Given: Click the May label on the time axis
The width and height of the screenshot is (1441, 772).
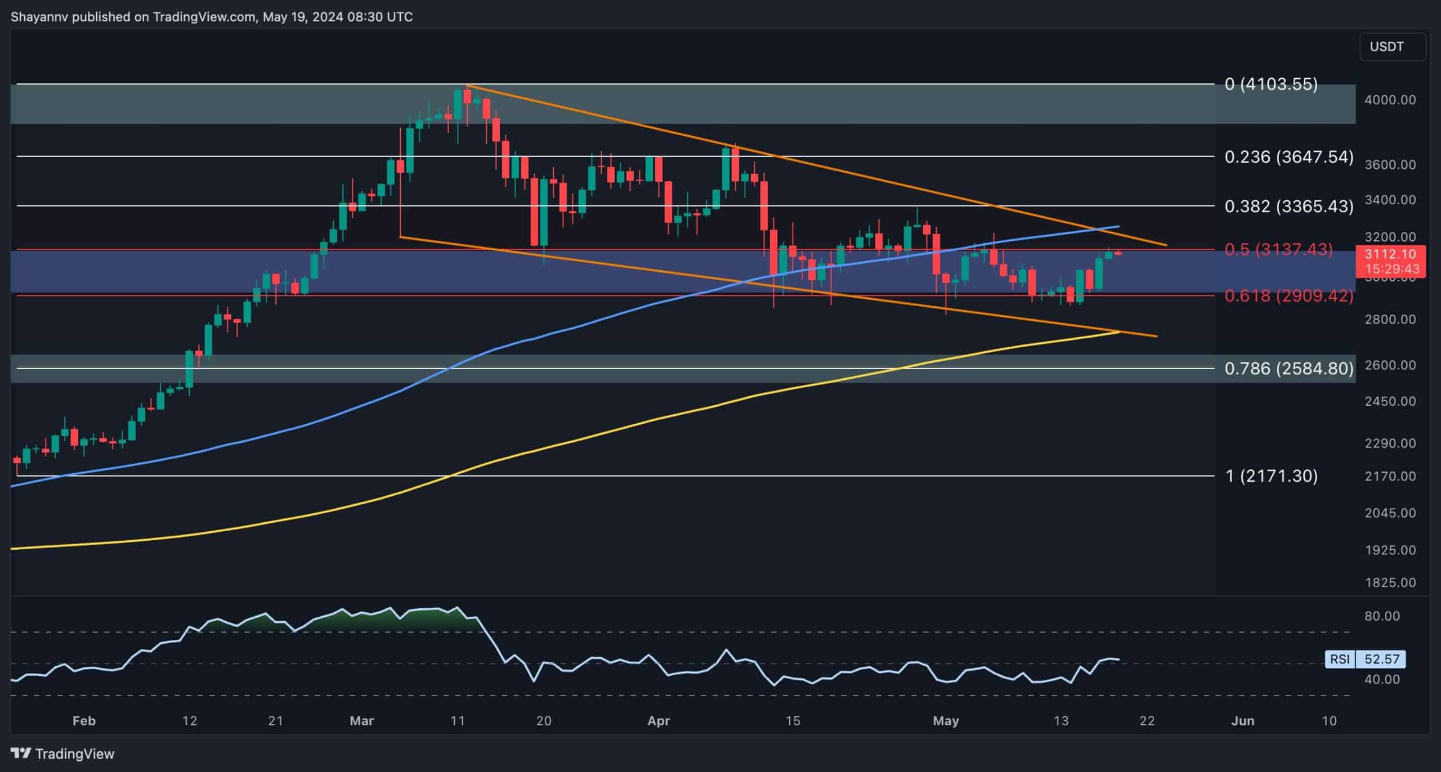Looking at the screenshot, I should [x=947, y=720].
